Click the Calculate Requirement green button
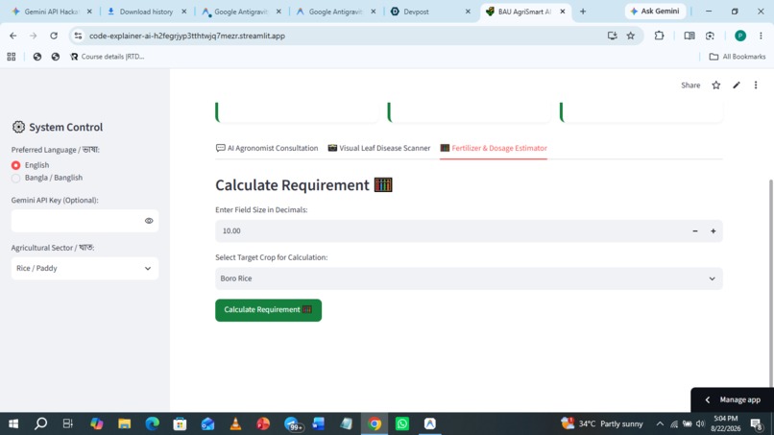Image resolution: width=774 pixels, height=435 pixels. pyautogui.click(x=268, y=310)
